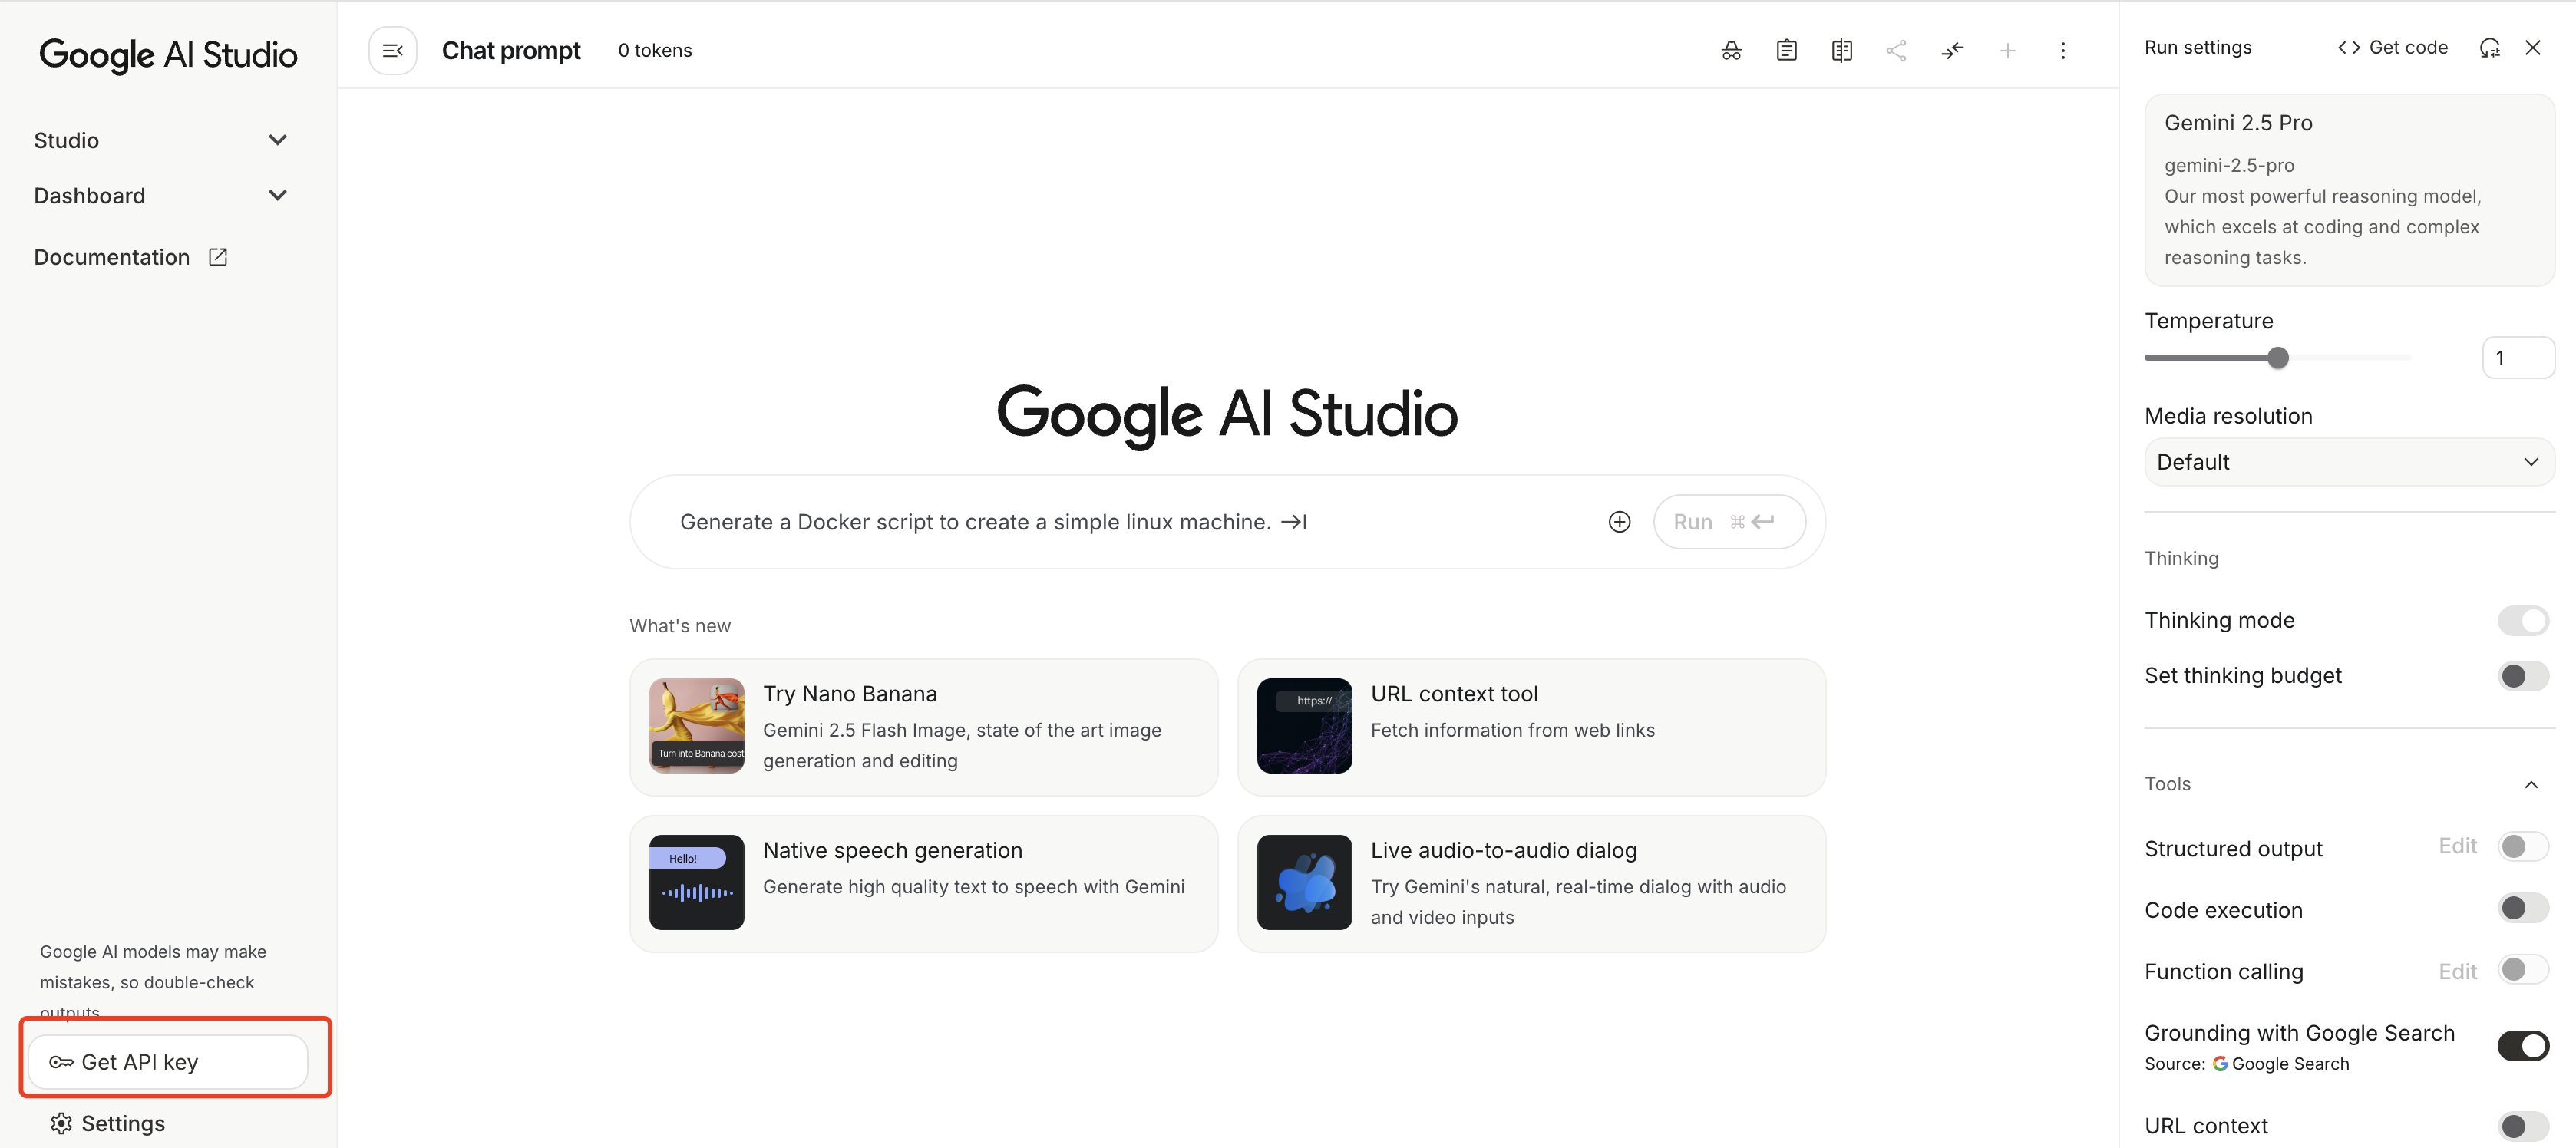Open incognito temporary chat icon
The height and width of the screenshot is (1148, 2576).
tap(1731, 50)
